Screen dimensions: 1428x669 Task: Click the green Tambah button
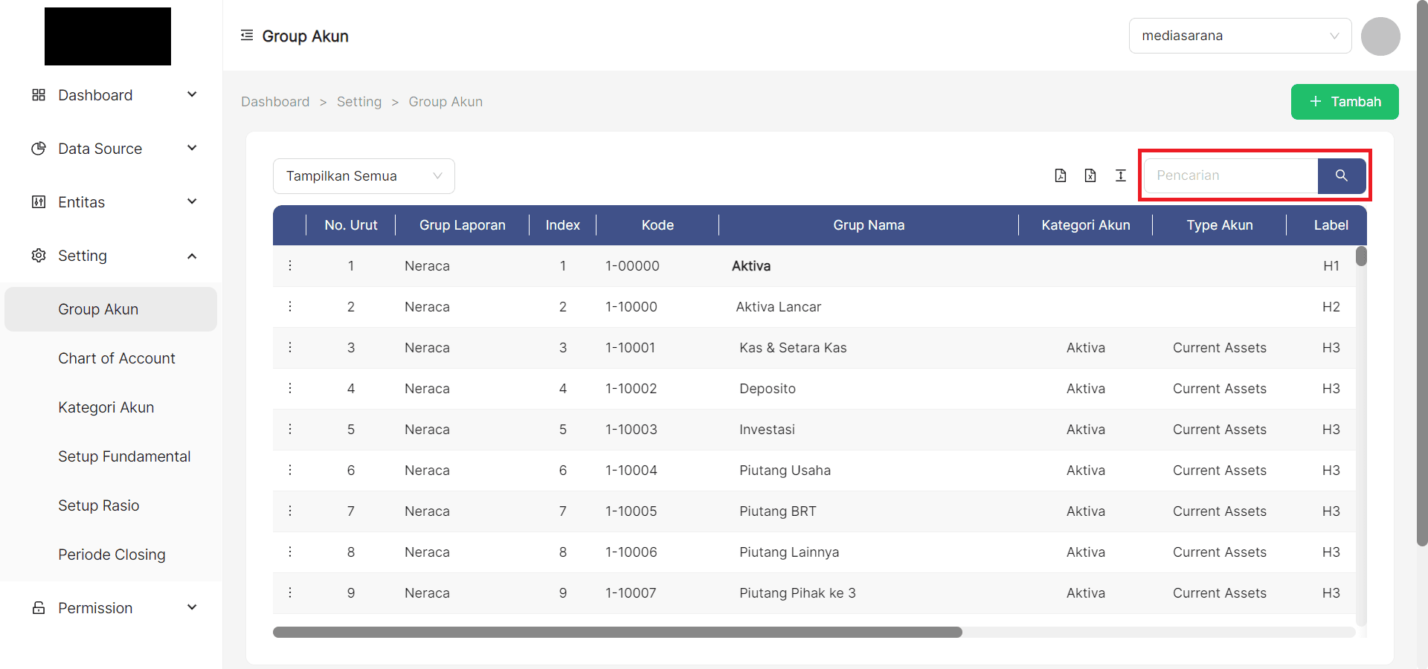point(1344,102)
